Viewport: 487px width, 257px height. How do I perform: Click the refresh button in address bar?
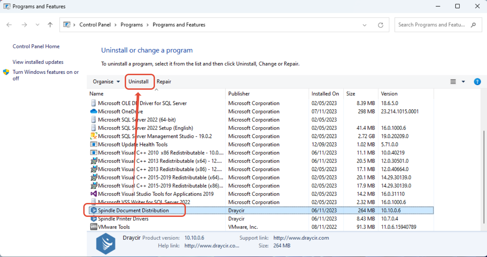point(381,25)
